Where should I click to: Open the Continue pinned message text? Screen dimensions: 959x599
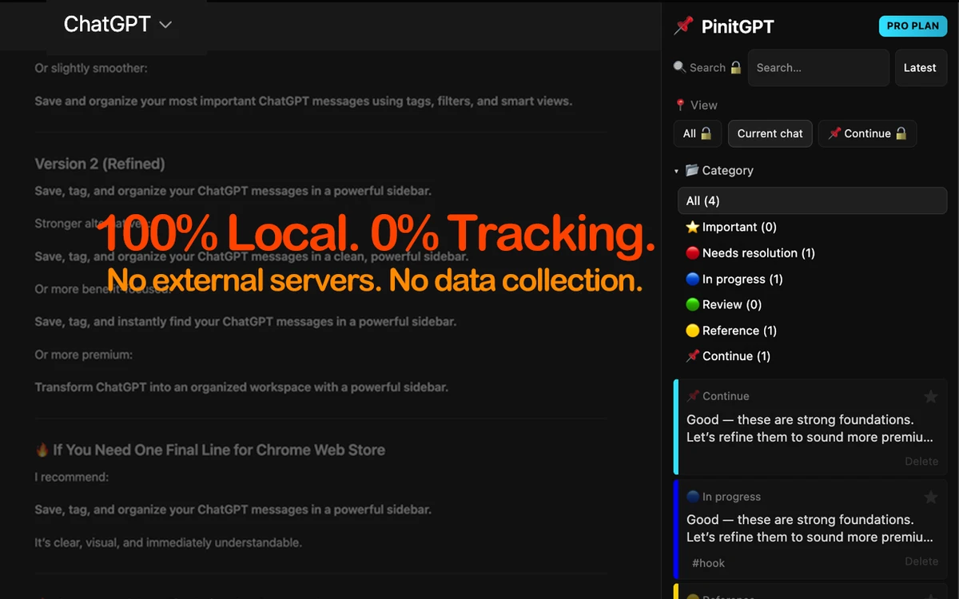[810, 428]
